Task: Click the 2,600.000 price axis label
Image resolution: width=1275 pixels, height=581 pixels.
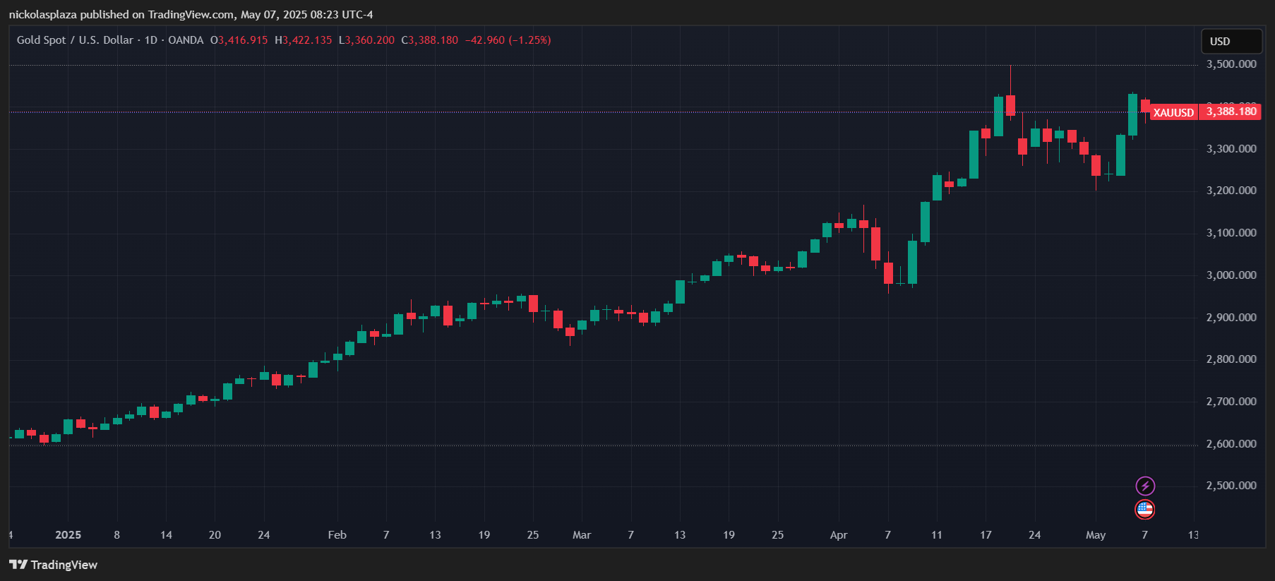Action: pyautogui.click(x=1231, y=444)
